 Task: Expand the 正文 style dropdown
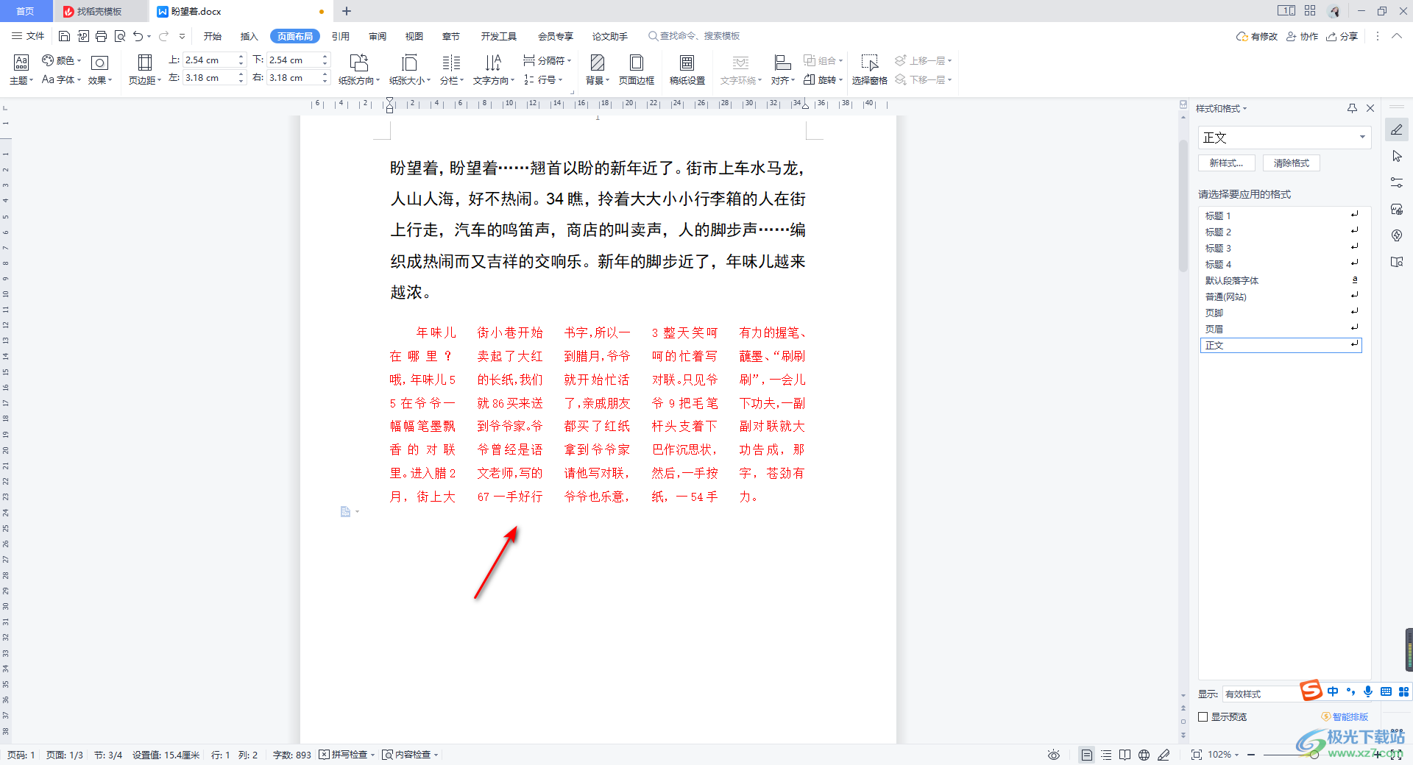coord(1362,137)
